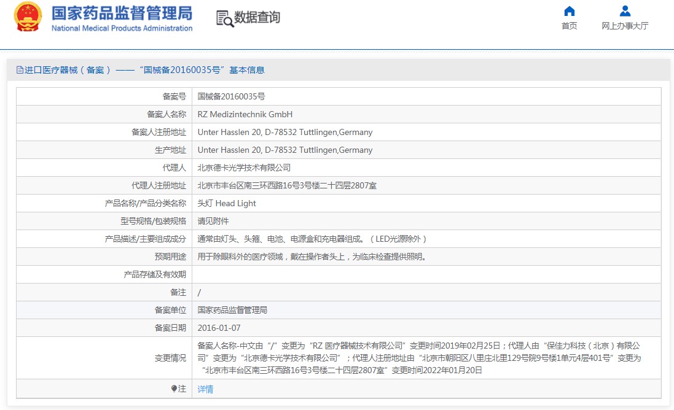Click the 数据查询 magnifier document icon

coord(225,18)
